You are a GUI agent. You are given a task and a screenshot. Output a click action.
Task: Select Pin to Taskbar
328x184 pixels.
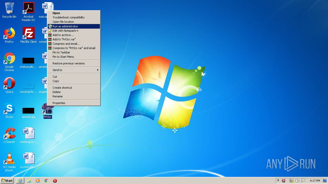coord(74,52)
